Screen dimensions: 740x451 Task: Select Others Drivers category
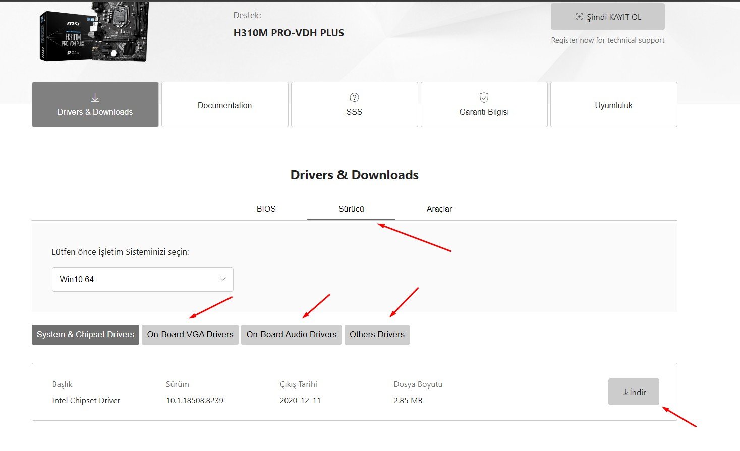[x=377, y=335]
